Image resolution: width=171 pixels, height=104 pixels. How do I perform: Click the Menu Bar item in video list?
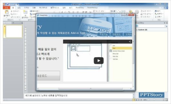[x=115, y=54]
